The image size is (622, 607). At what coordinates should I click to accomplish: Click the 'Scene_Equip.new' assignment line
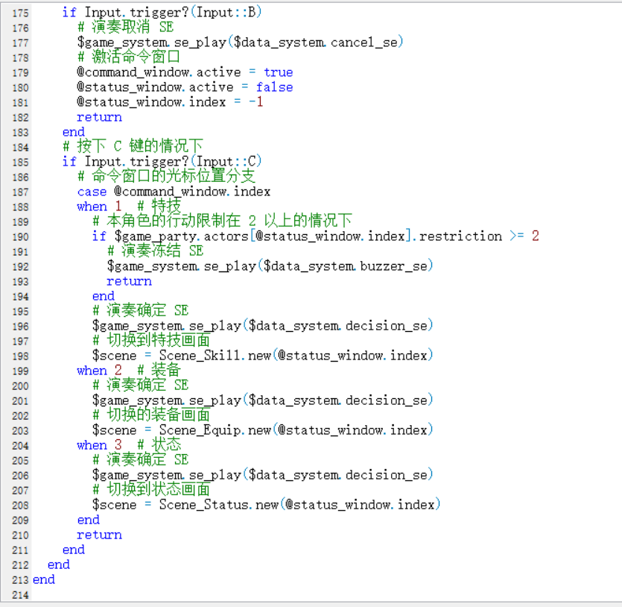click(x=262, y=430)
